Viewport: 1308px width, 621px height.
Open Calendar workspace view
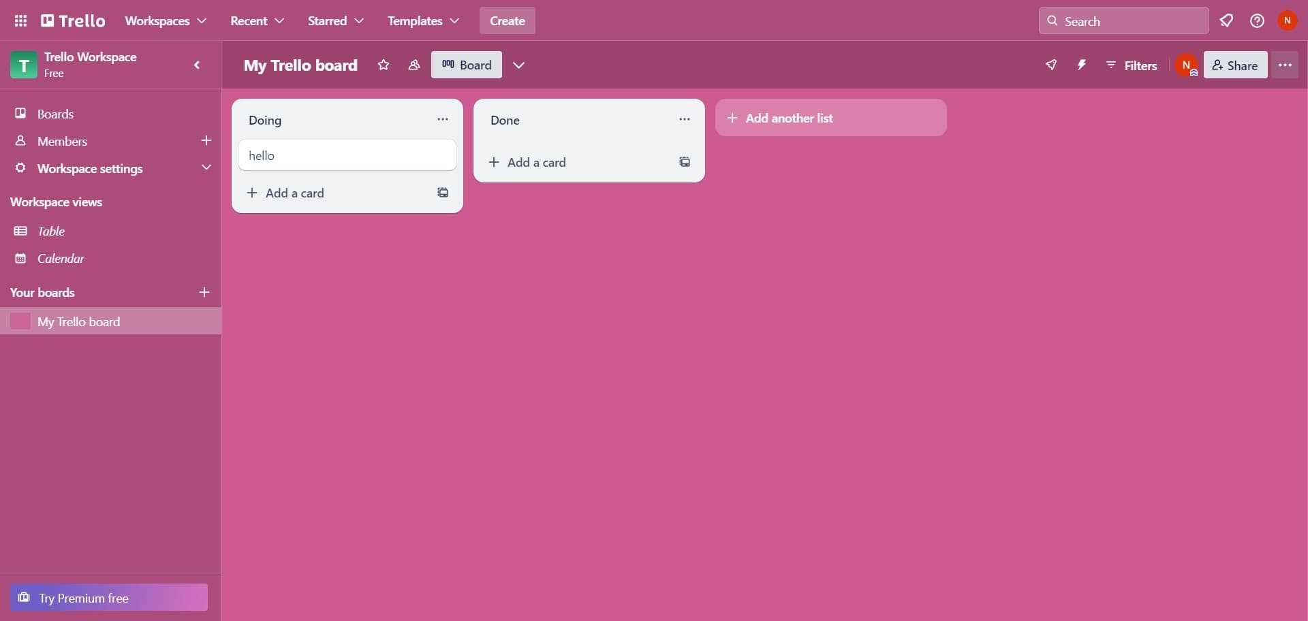click(x=61, y=258)
